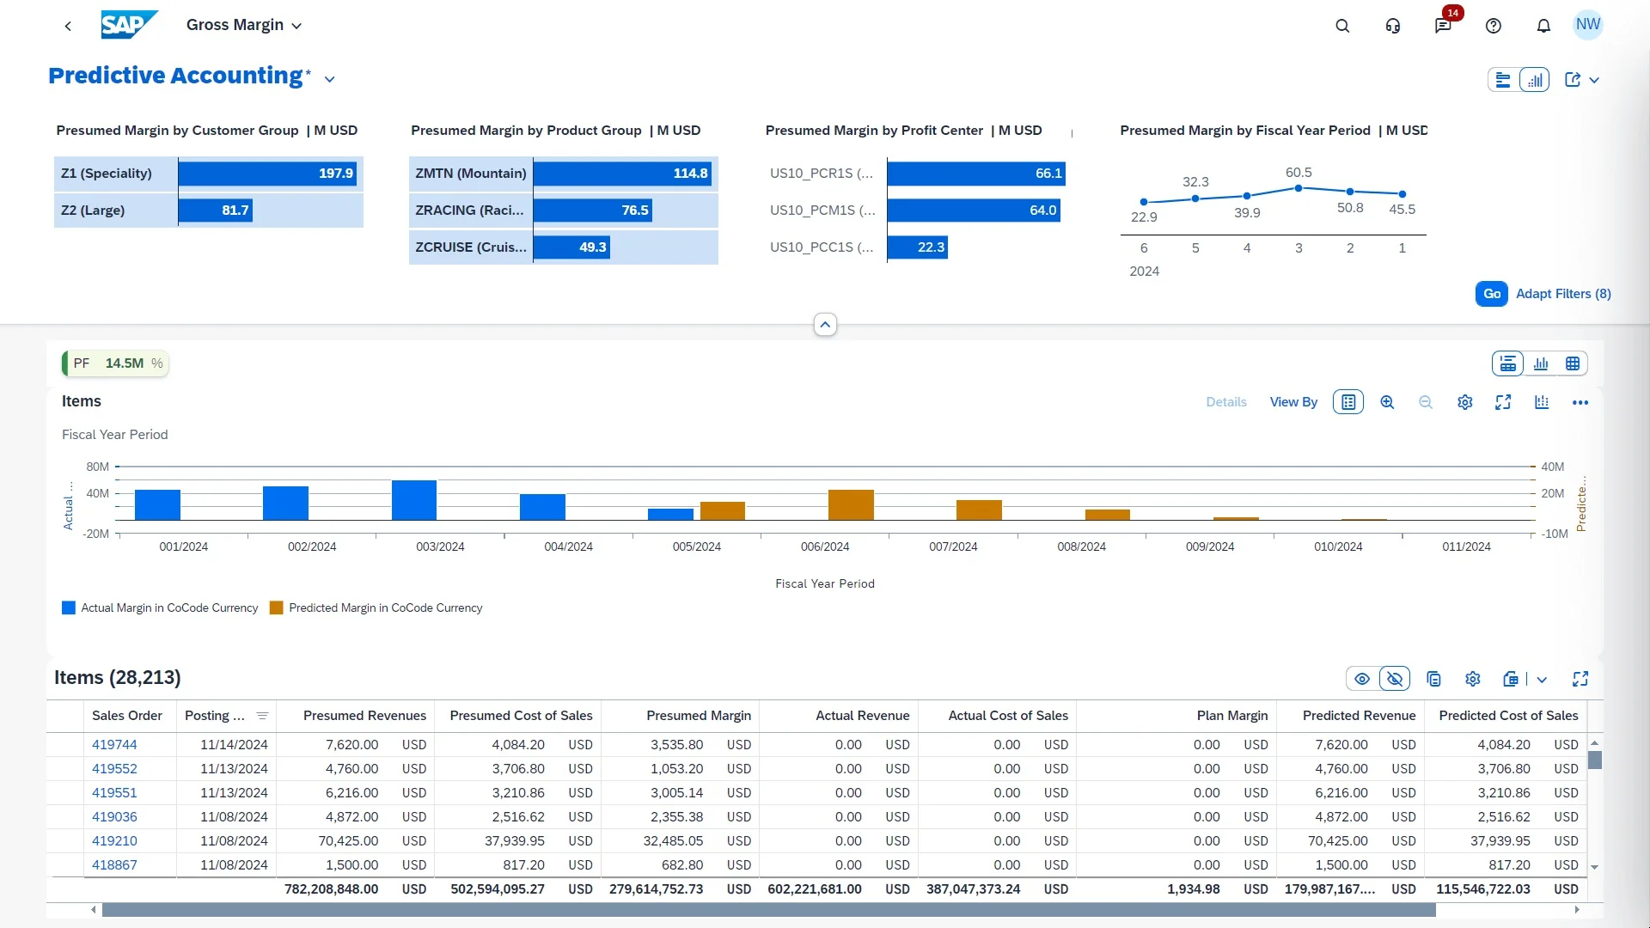
Task: Click the zoom in icon on Items chart
Action: pos(1388,402)
